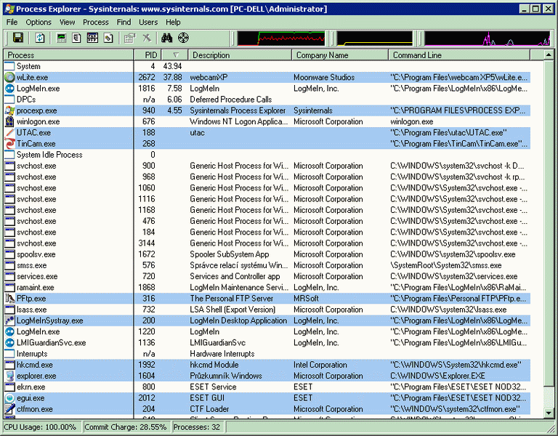Click LogMeIn.exe with PID 1220
Image resolution: width=558 pixels, height=436 pixels.
[267, 331]
